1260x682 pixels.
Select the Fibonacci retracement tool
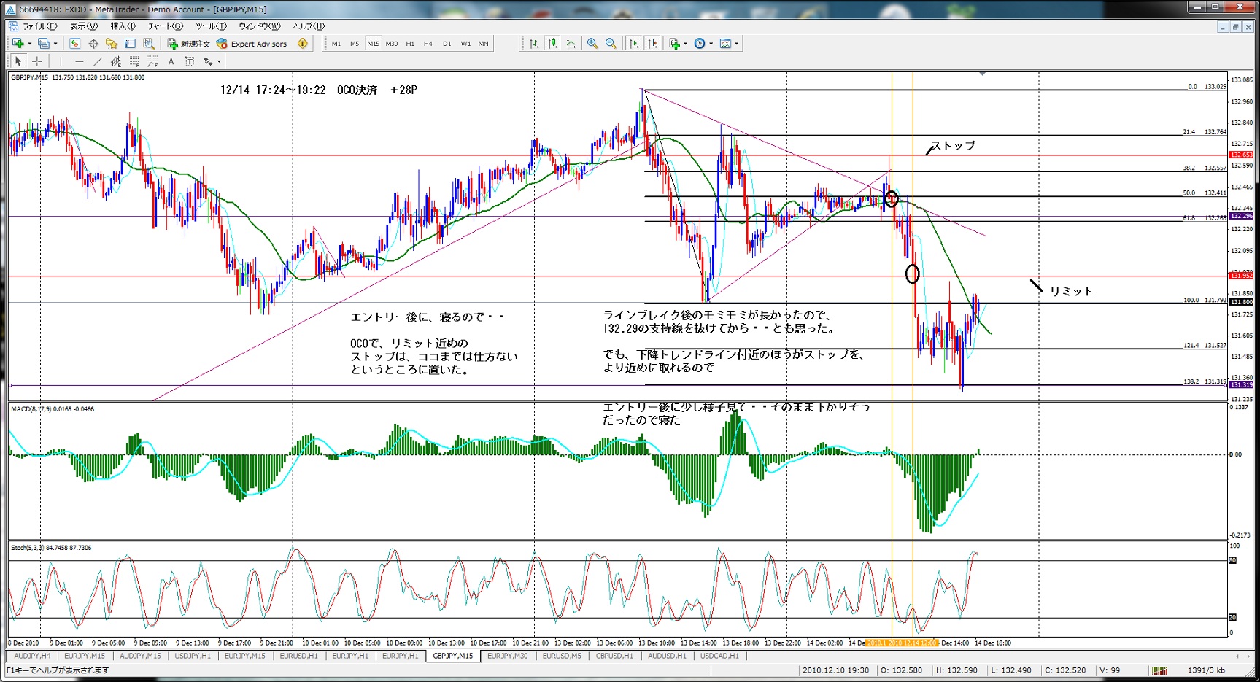coord(134,61)
